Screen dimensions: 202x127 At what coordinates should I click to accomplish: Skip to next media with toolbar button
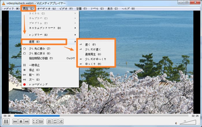[27, 122]
